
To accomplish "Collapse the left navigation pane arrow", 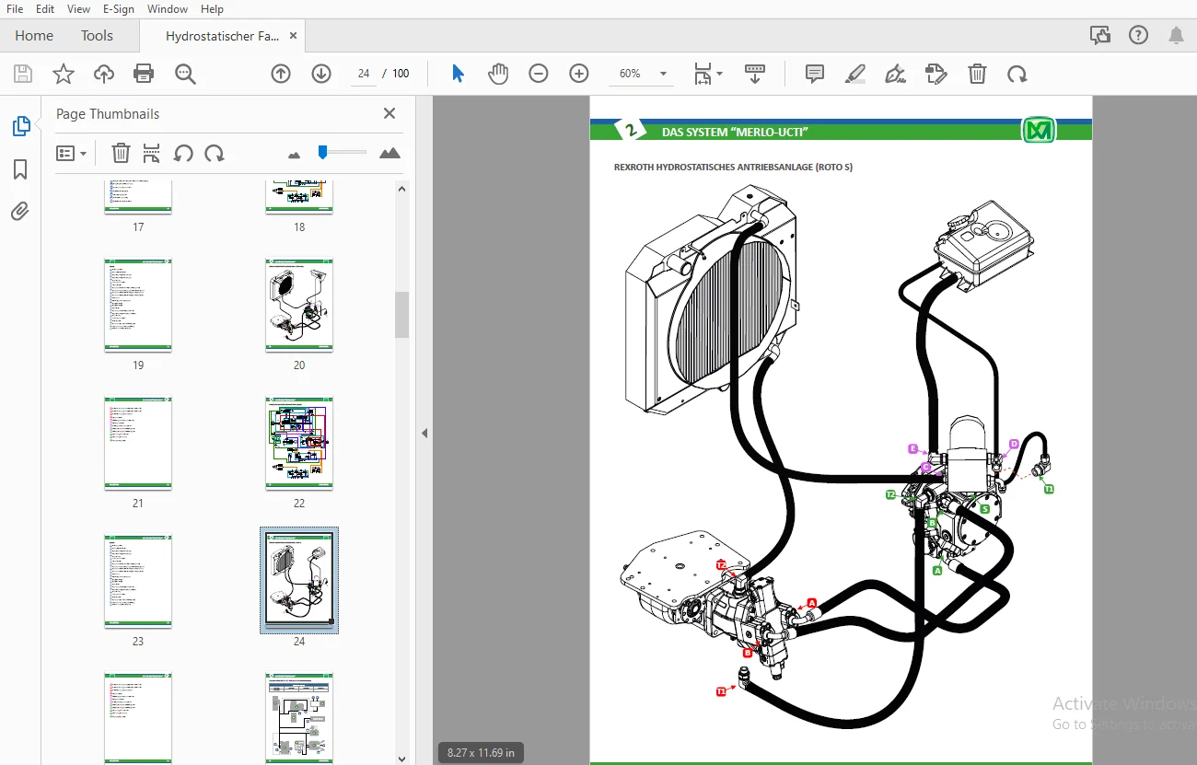I will tap(424, 433).
